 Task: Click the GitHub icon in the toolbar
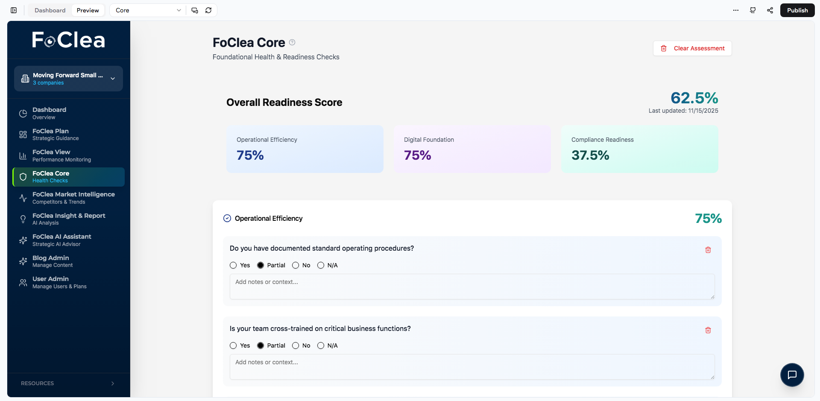[x=753, y=10]
